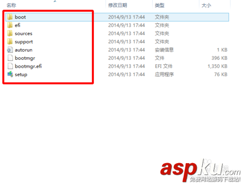The height and width of the screenshot is (185, 243).
Task: Sort by the 修改日期 column header
Action: 118,5
